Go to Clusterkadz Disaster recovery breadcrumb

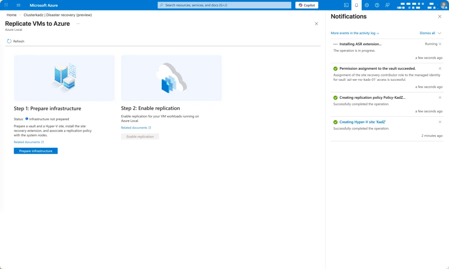(x=57, y=15)
